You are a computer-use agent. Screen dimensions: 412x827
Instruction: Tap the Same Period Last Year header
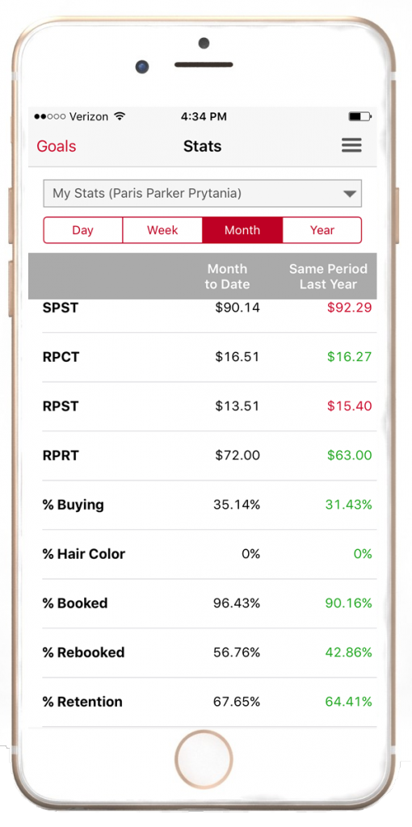328,276
